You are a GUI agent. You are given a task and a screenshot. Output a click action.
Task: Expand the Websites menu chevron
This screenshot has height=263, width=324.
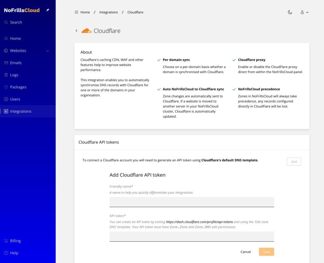coord(48,51)
